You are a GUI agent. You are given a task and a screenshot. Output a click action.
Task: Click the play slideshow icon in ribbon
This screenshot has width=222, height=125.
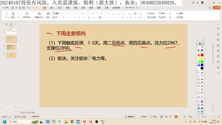(27, 14)
